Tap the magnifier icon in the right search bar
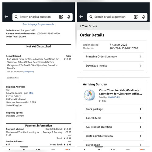The width and height of the screenshot is (152, 152). tap(91, 17)
